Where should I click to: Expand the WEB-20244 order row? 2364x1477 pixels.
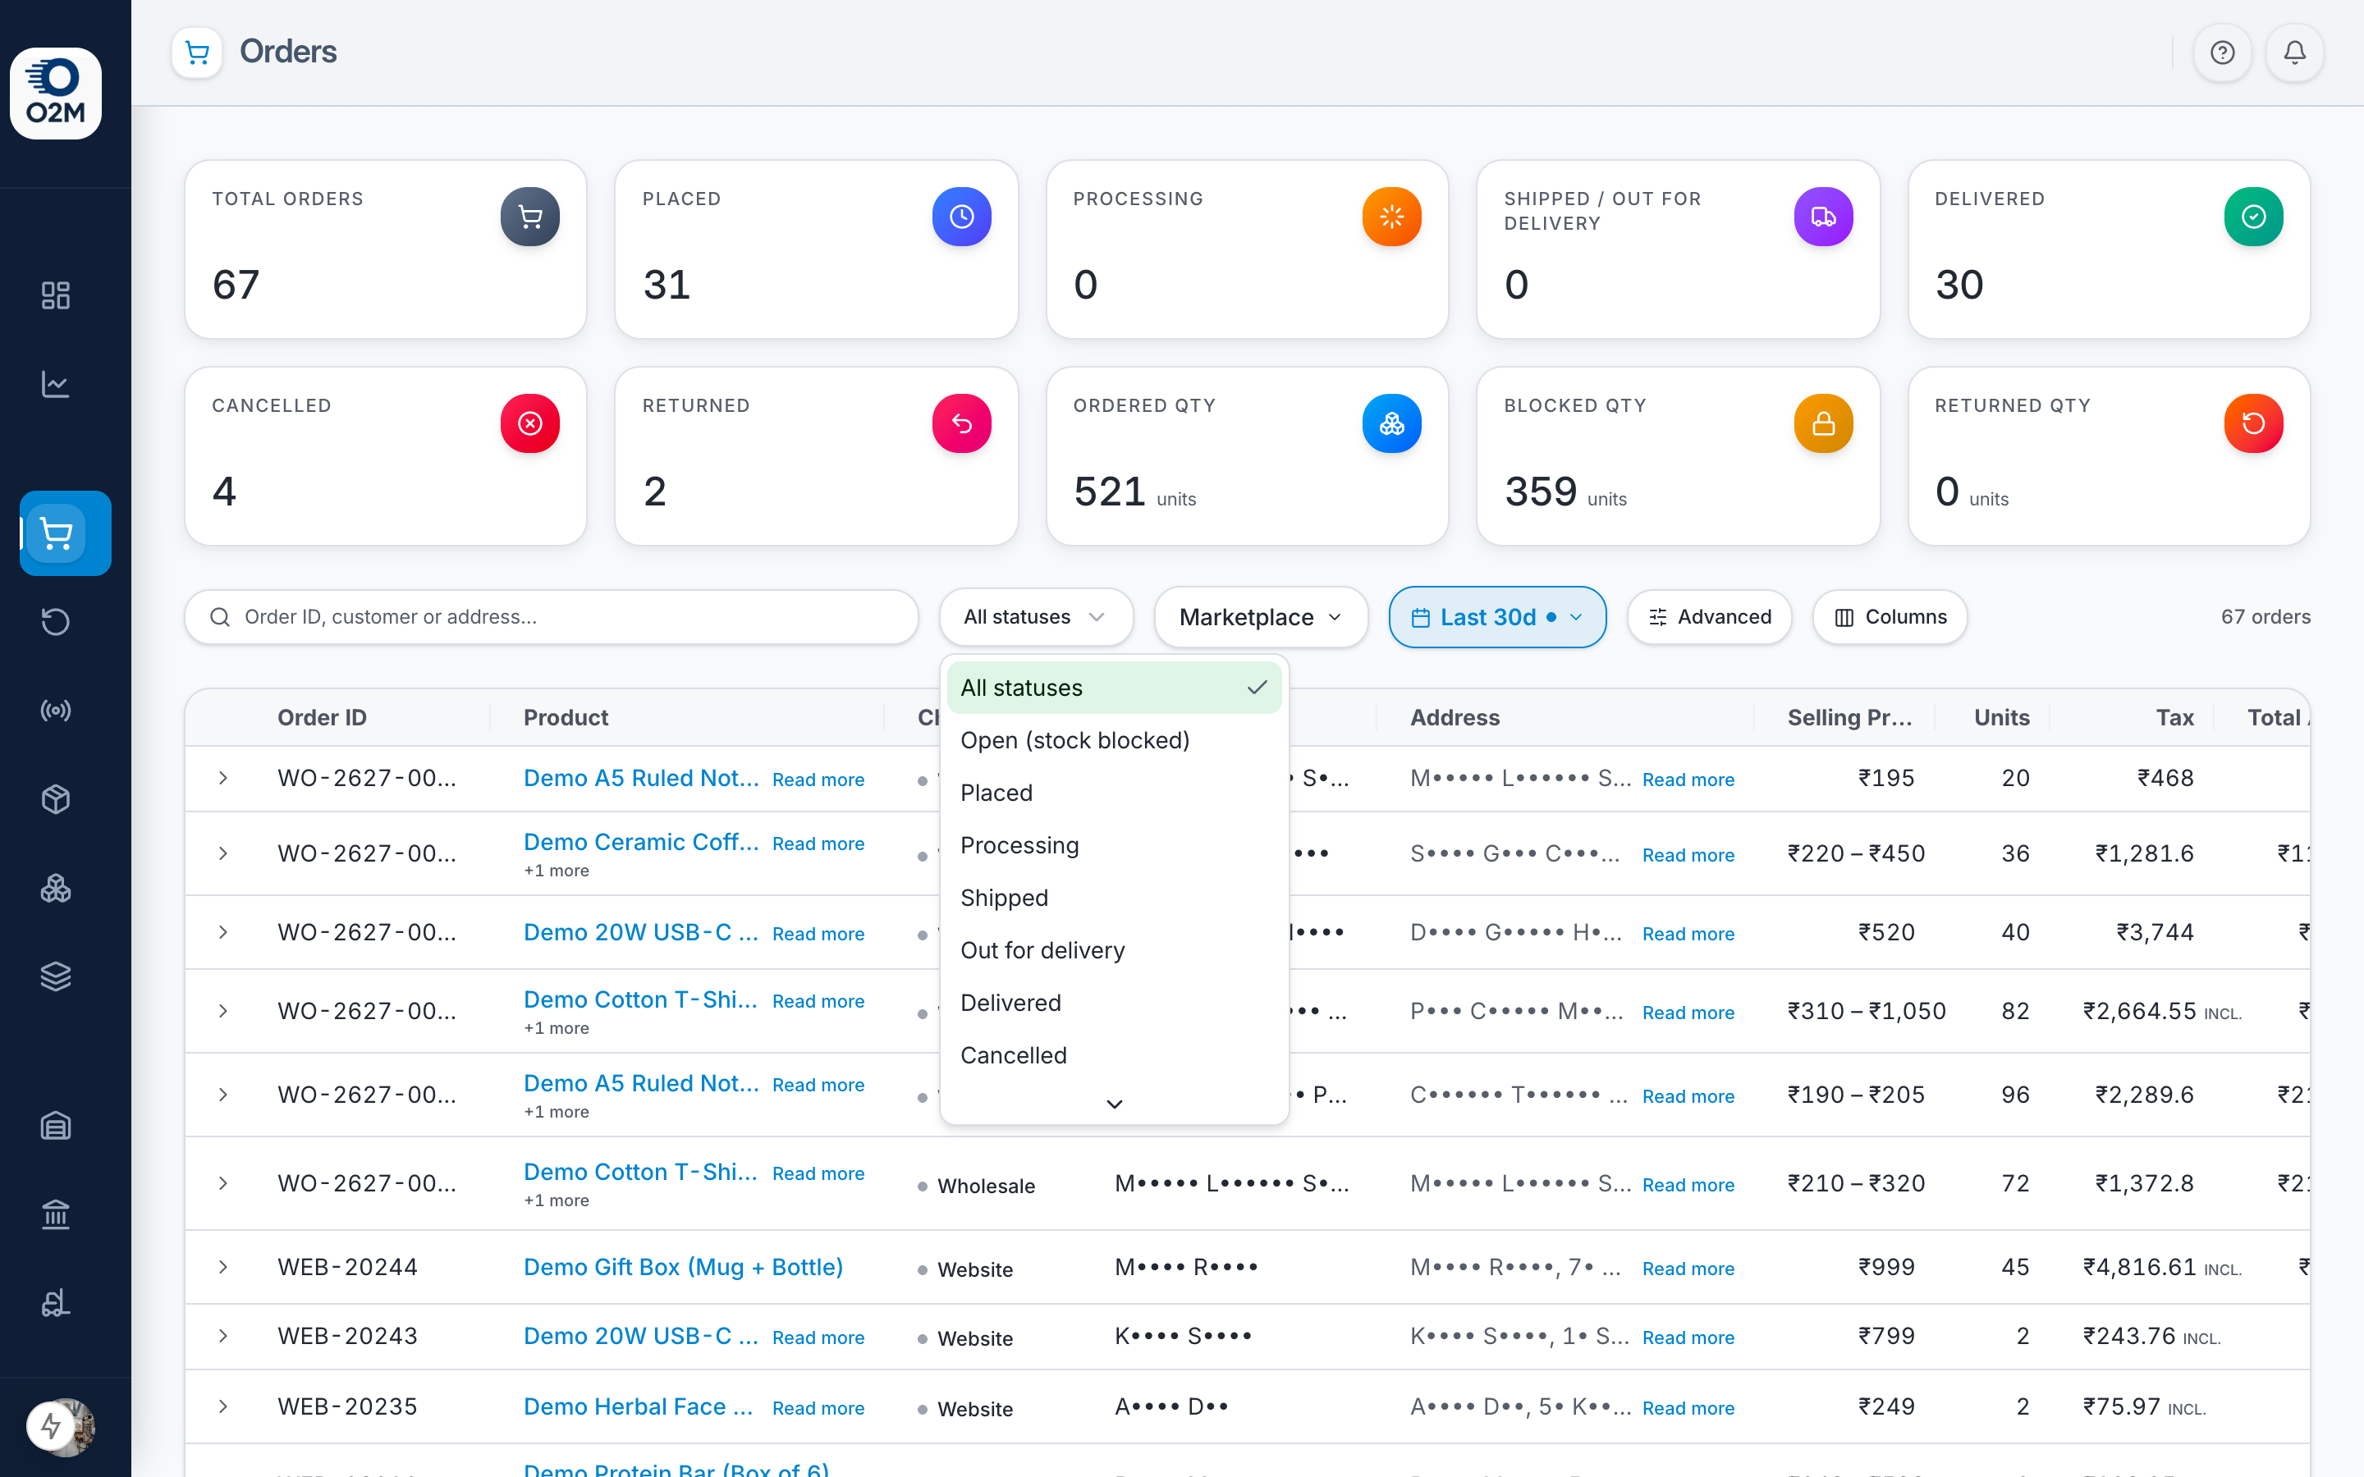(222, 1267)
